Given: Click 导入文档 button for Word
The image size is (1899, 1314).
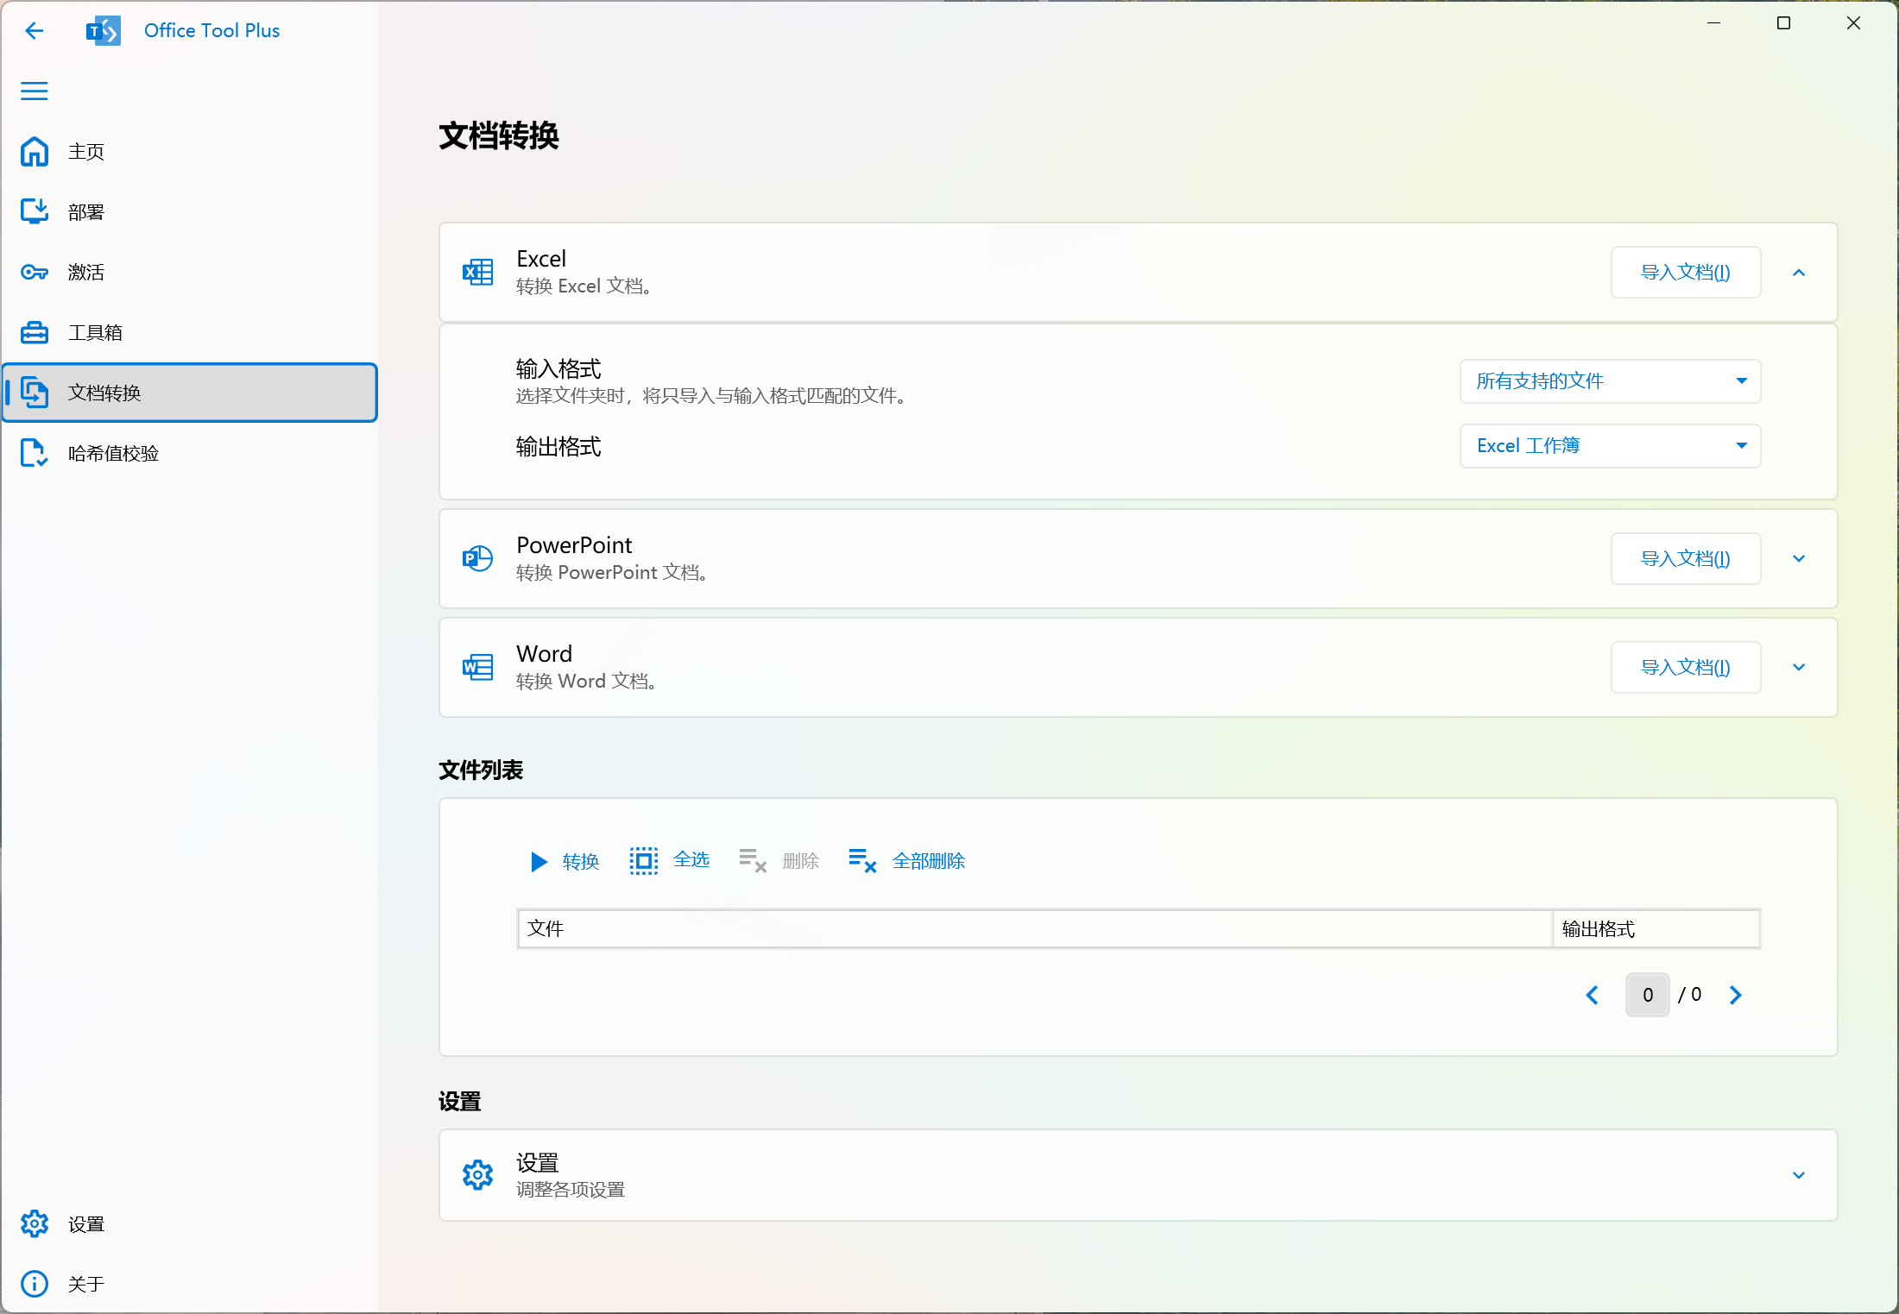Looking at the screenshot, I should click(x=1685, y=668).
